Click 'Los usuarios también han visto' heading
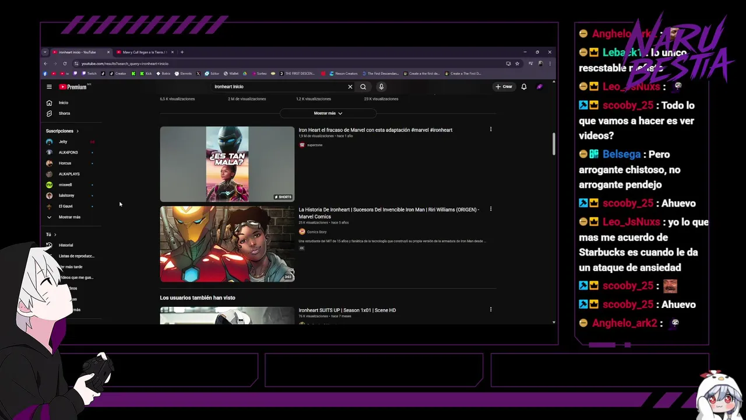 (198, 298)
